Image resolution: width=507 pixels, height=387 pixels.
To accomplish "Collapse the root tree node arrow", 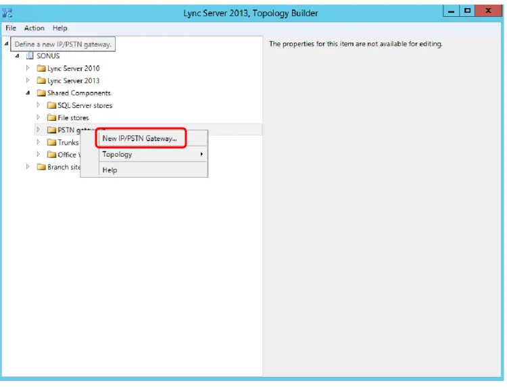I will click(x=6, y=43).
